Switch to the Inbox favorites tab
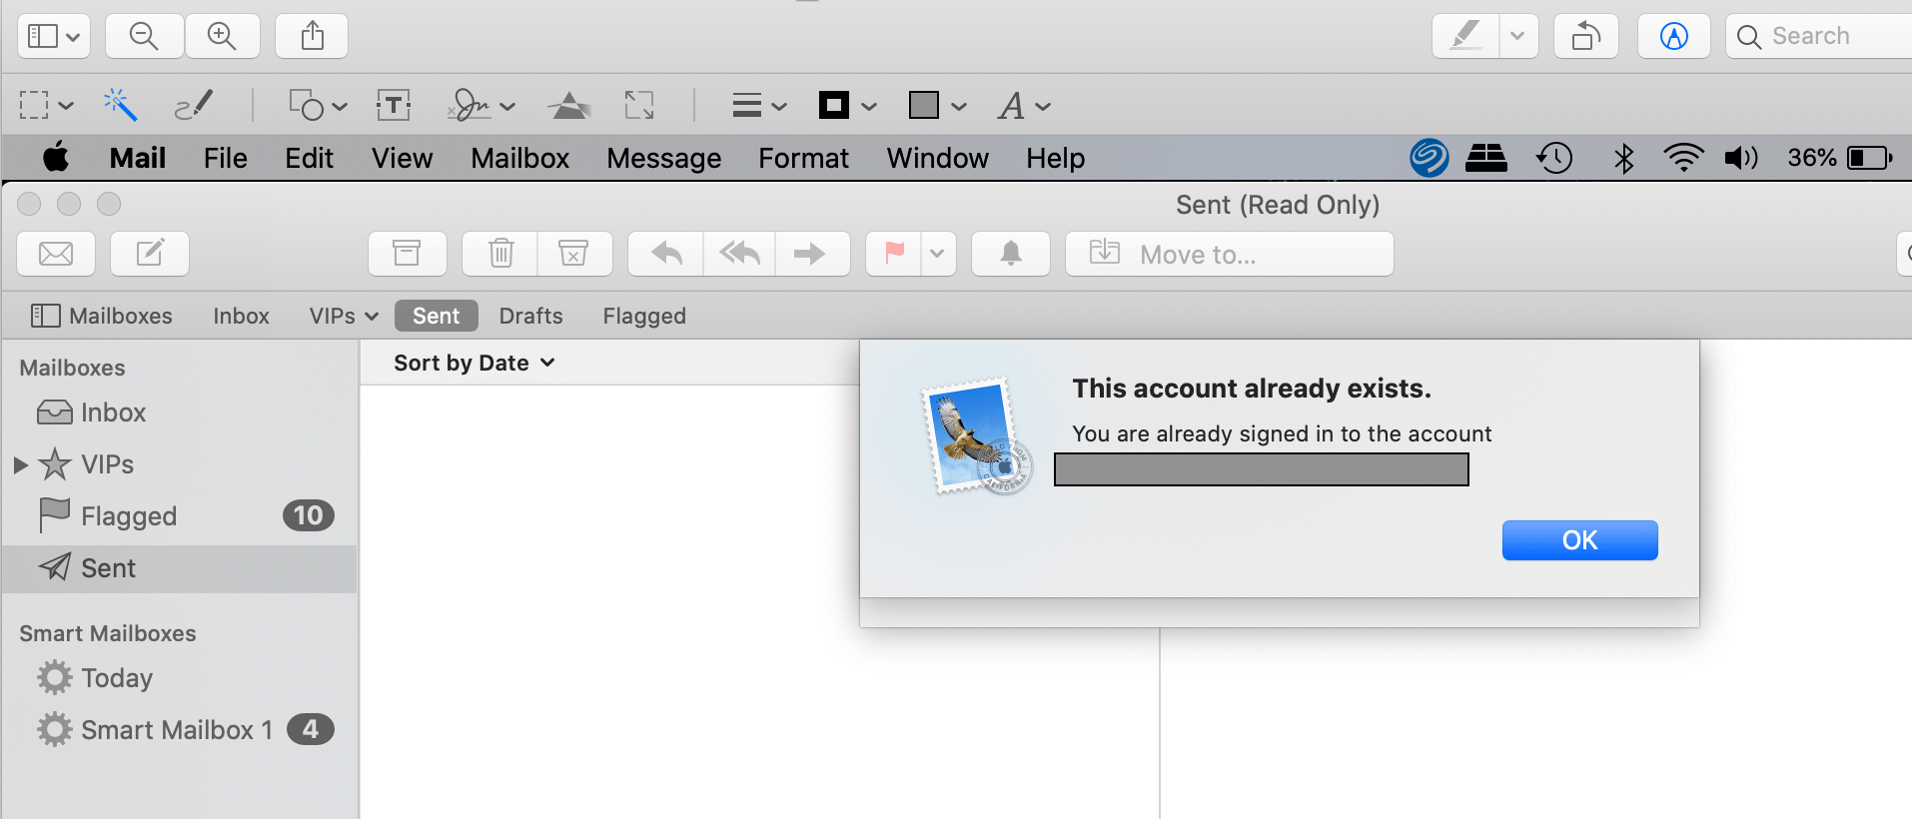The image size is (1912, 819). (x=241, y=316)
